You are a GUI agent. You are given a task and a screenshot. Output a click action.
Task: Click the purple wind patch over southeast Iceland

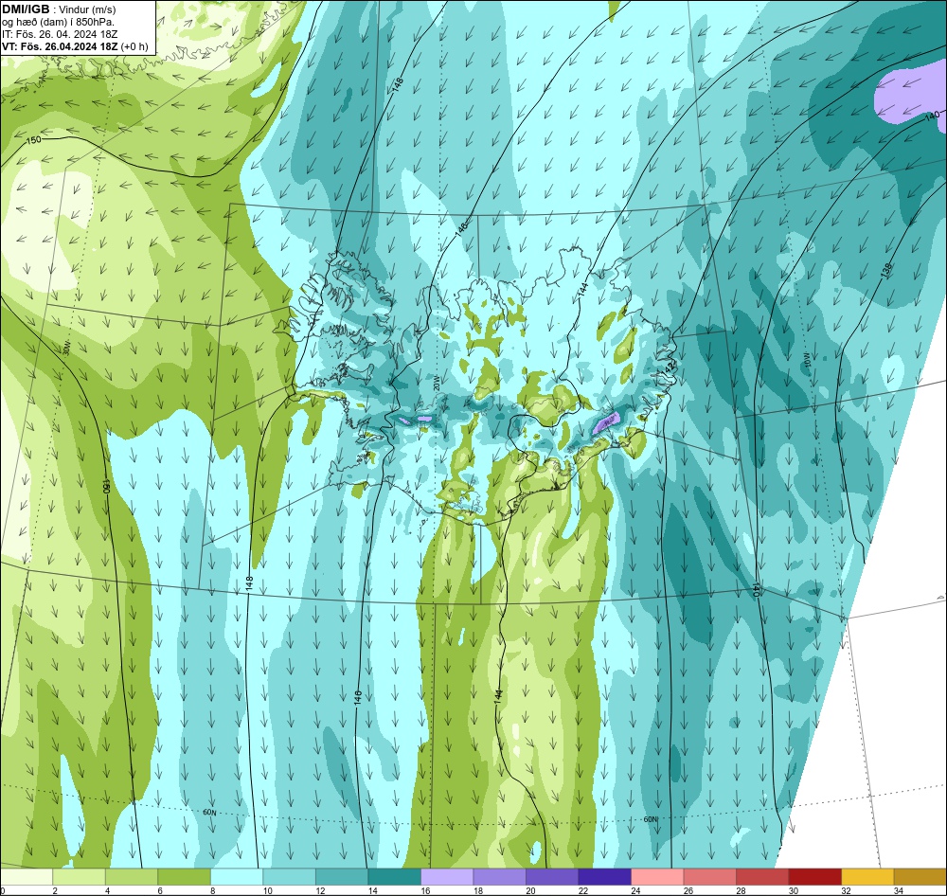coord(607,421)
